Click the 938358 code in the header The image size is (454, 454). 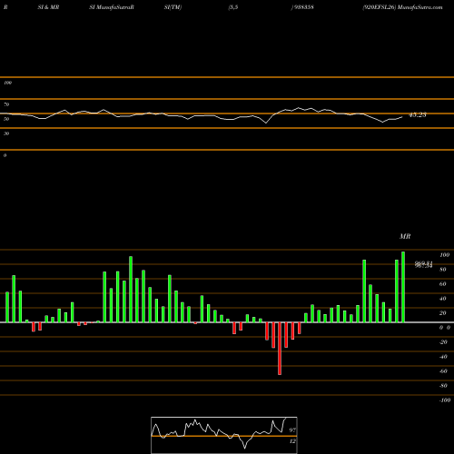coord(303,7)
